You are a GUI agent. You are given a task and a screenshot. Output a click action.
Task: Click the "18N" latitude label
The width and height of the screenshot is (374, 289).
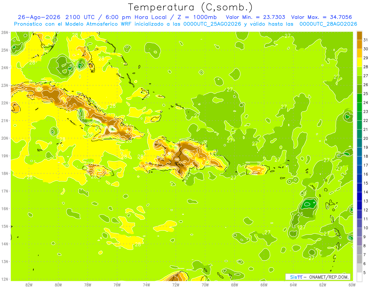5,173
